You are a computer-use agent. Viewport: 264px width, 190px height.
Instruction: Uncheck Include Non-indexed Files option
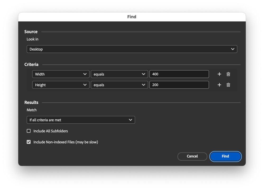coord(29,142)
